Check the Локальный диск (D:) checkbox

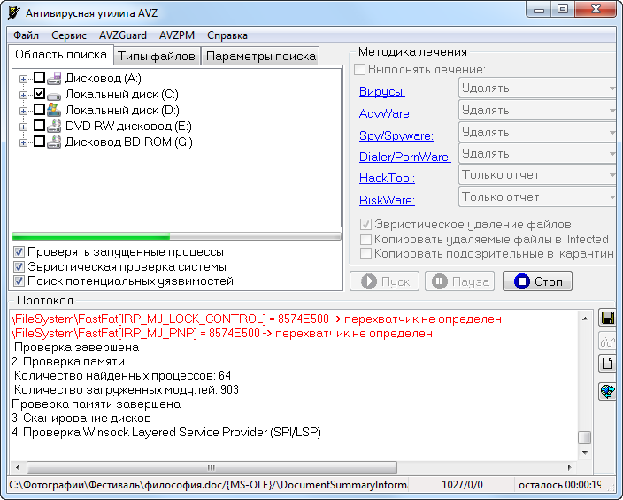click(x=39, y=110)
